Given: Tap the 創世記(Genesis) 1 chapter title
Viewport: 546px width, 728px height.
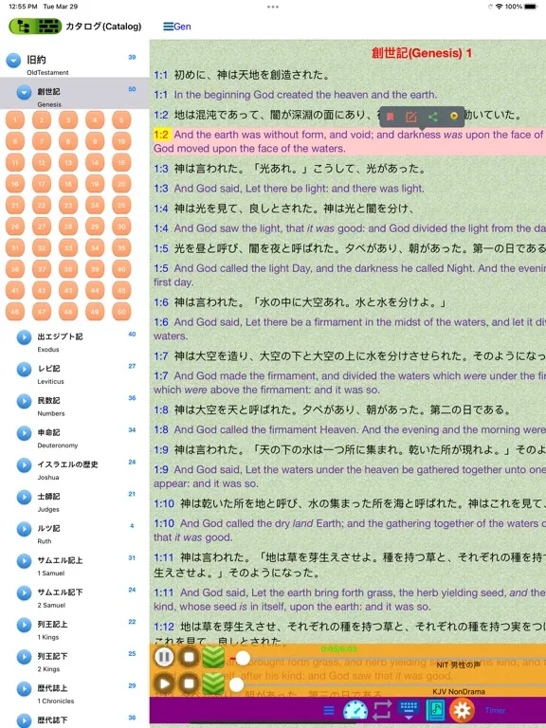Looking at the screenshot, I should [422, 53].
